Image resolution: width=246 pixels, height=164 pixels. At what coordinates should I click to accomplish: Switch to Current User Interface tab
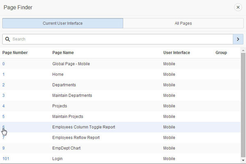coord(63,23)
